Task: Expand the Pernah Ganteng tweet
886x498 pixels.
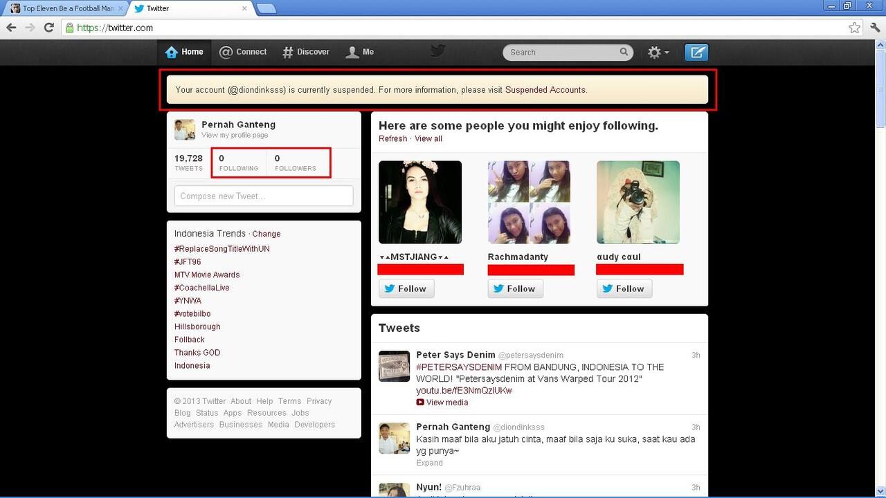Action: point(429,463)
